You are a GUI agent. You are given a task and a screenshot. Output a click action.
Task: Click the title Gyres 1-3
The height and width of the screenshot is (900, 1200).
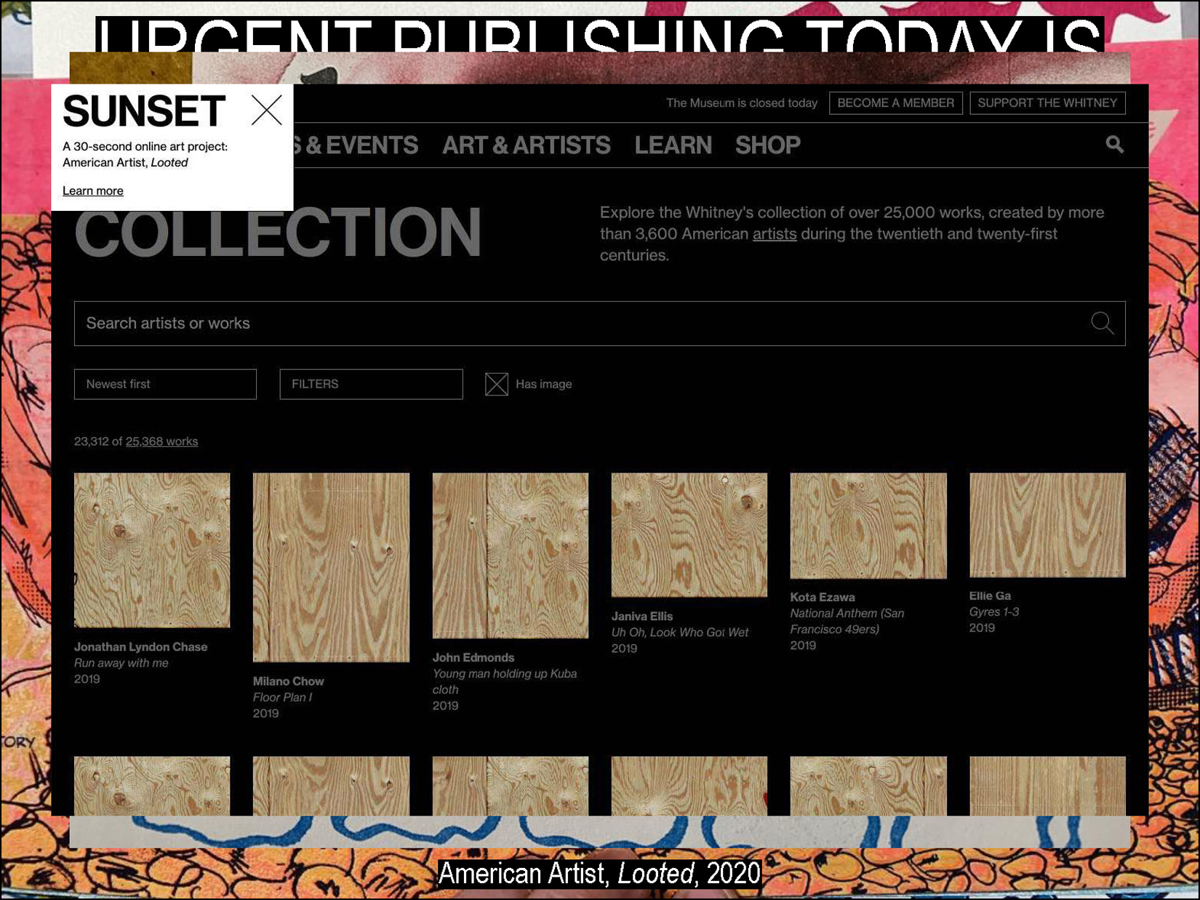993,612
